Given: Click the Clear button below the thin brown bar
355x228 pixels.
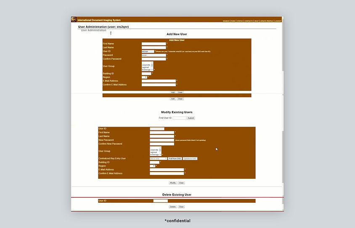Looking at the screenshot, I should (180, 99).
